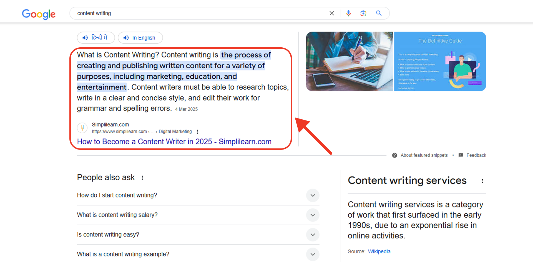Image resolution: width=533 pixels, height=265 pixels.
Task: Open the Wikipedia source link
Action: tap(379, 251)
